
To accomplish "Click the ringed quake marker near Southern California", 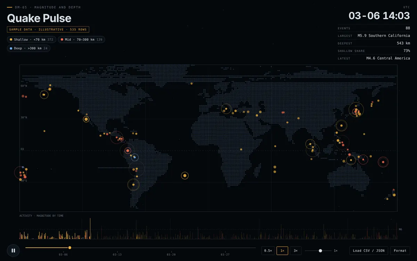I will pyautogui.click(x=86, y=119).
